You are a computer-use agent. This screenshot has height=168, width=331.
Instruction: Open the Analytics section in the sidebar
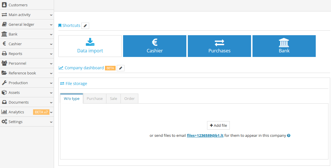[17, 112]
